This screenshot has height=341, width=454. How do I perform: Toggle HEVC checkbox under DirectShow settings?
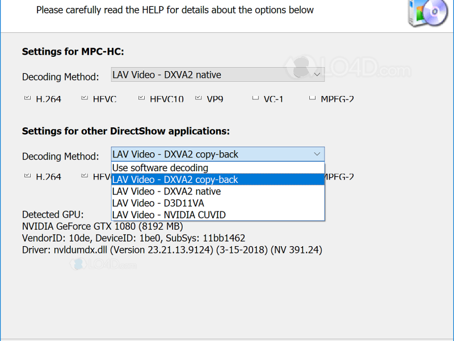(x=85, y=176)
